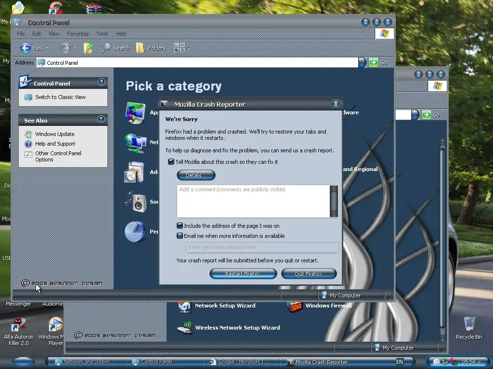493x369 pixels.
Task: Click the Back arrow icon in Control Panel
Action: point(26,48)
